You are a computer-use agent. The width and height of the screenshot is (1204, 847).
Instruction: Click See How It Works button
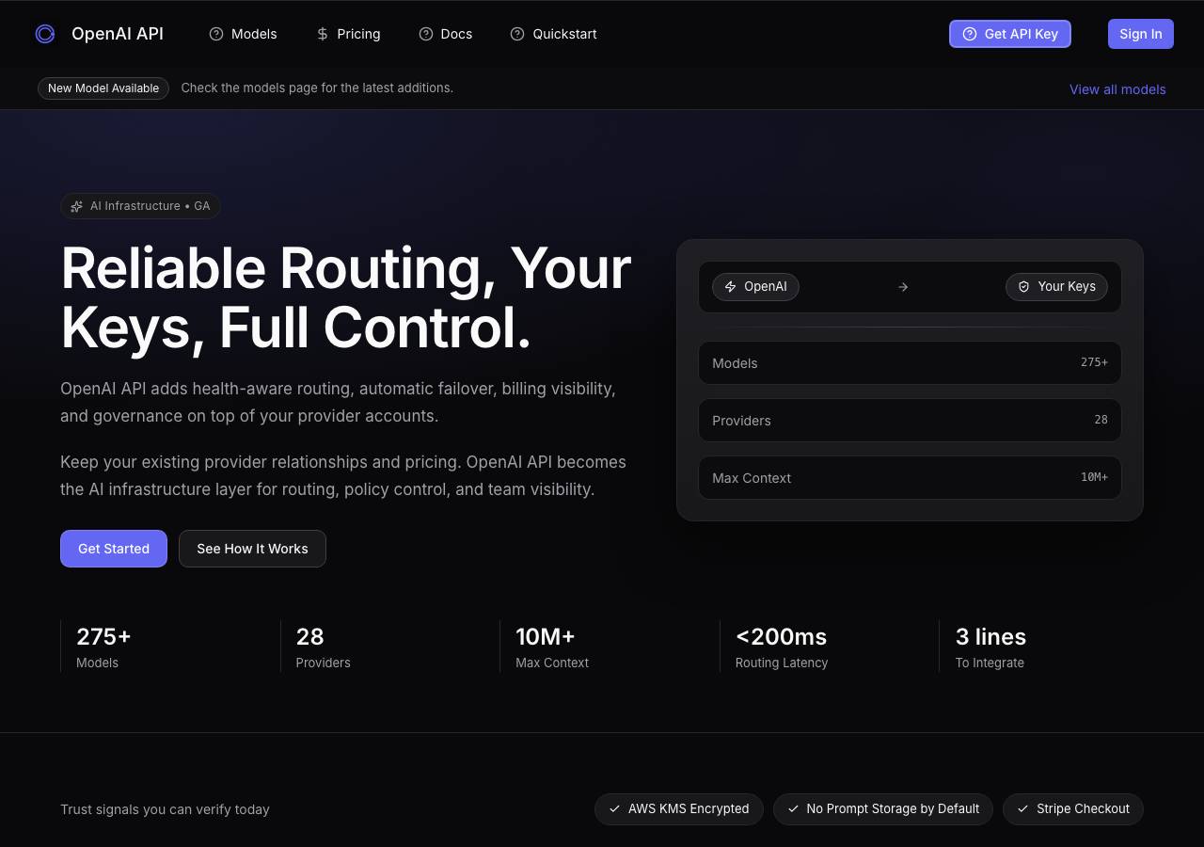pyautogui.click(x=252, y=549)
